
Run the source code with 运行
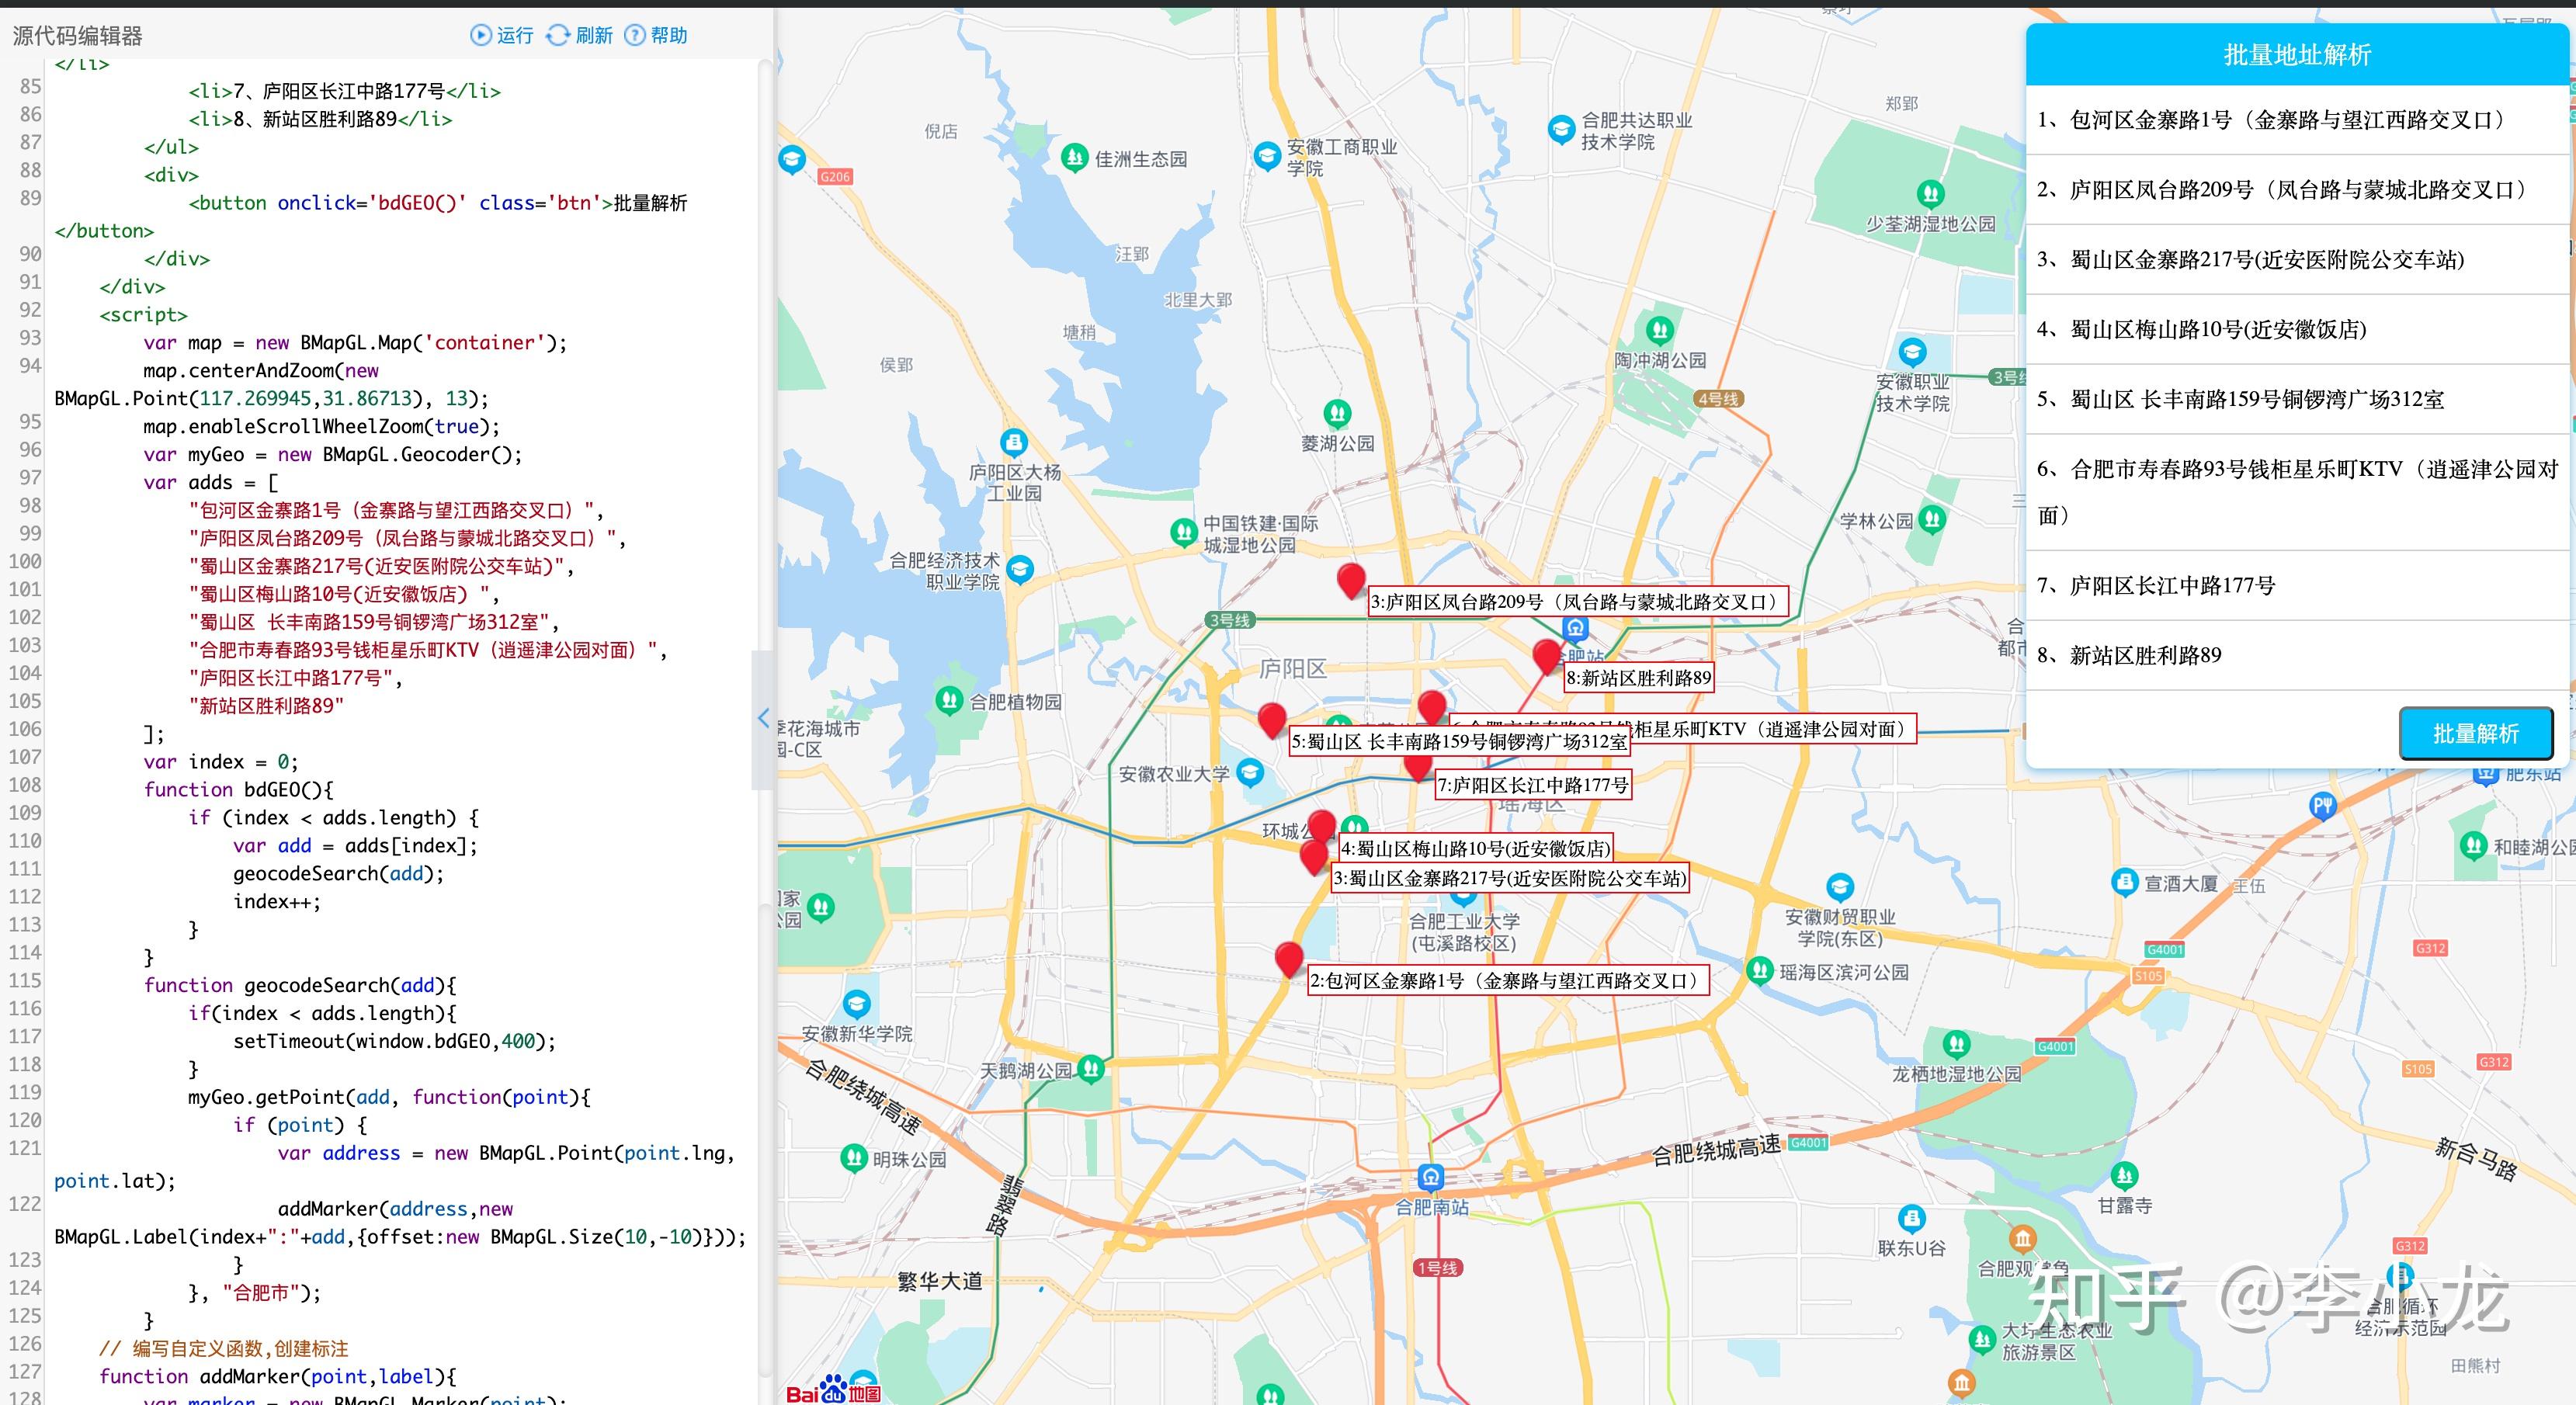click(x=502, y=36)
